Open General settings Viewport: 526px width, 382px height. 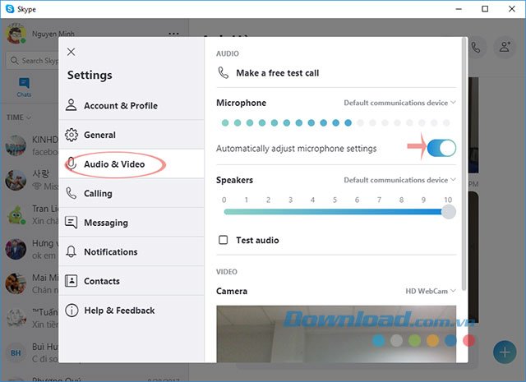point(131,135)
